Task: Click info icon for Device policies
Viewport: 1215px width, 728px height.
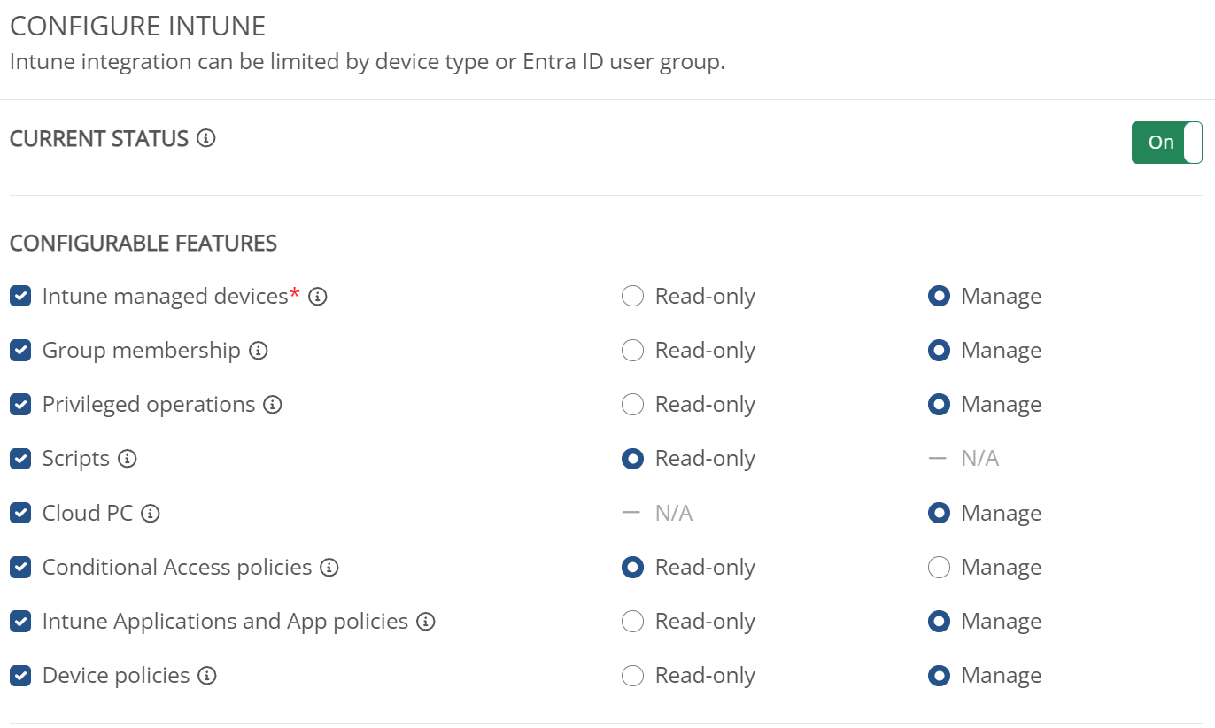Action: 207,676
